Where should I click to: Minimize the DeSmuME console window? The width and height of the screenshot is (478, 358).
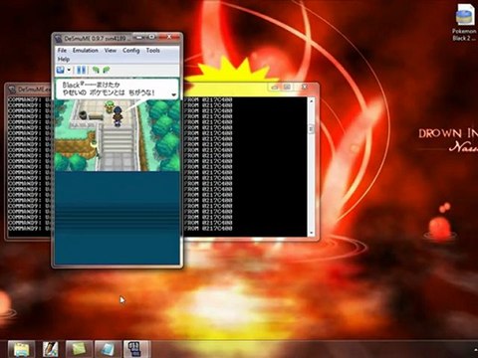point(275,88)
